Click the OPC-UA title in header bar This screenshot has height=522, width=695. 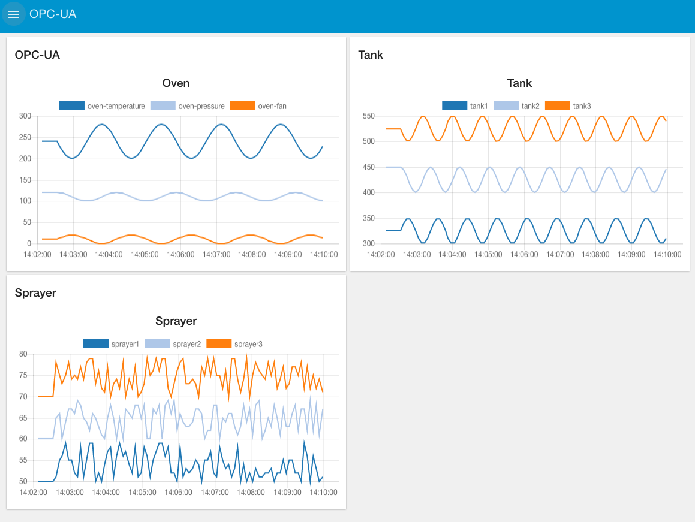[x=53, y=14]
